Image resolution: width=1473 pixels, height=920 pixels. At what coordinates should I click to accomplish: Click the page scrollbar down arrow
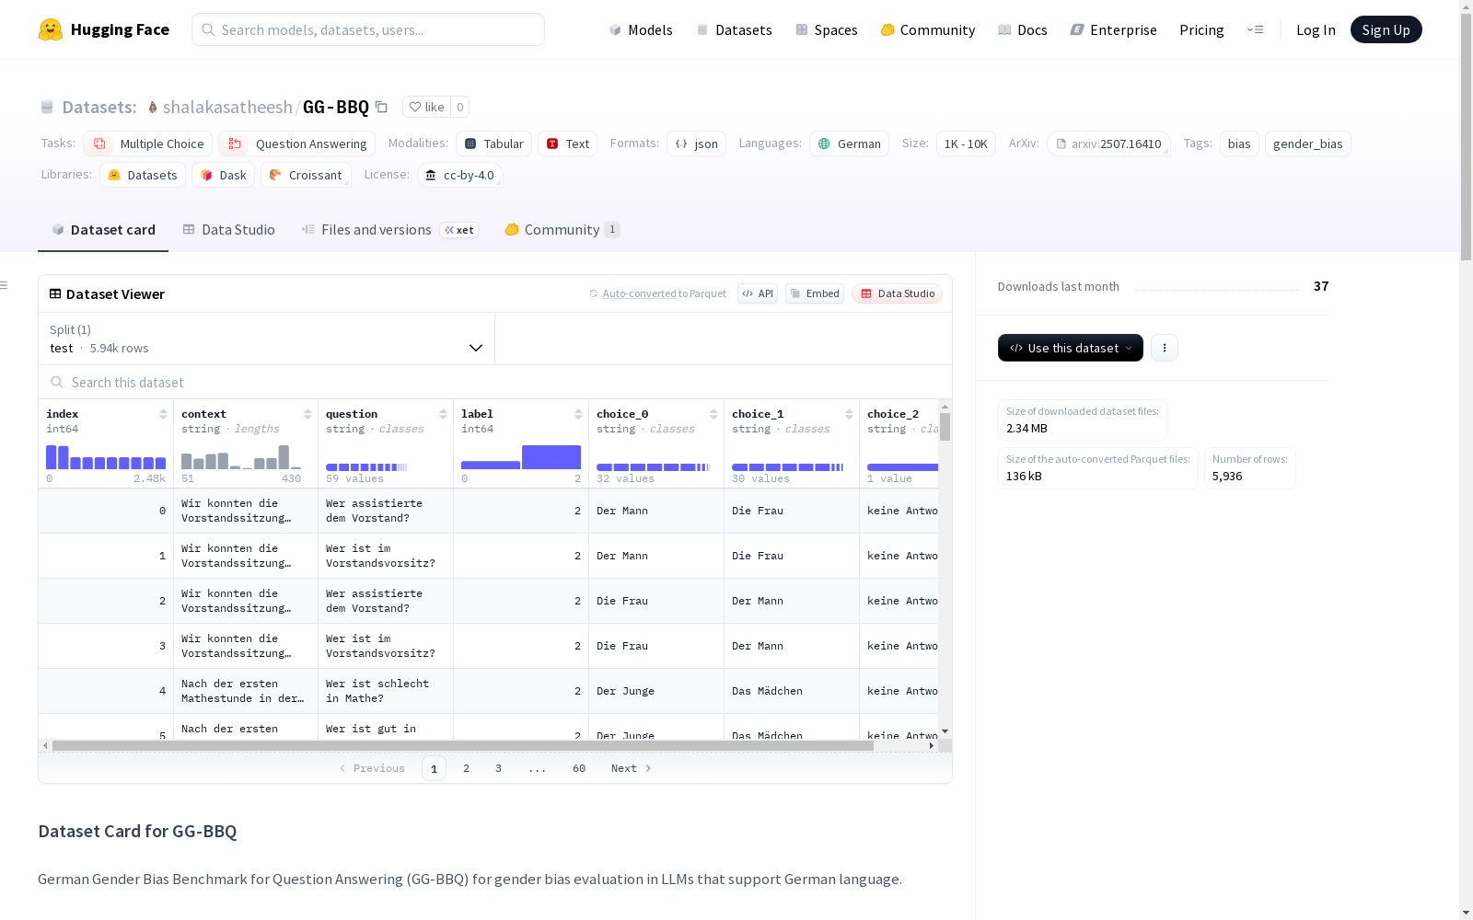(x=1466, y=913)
